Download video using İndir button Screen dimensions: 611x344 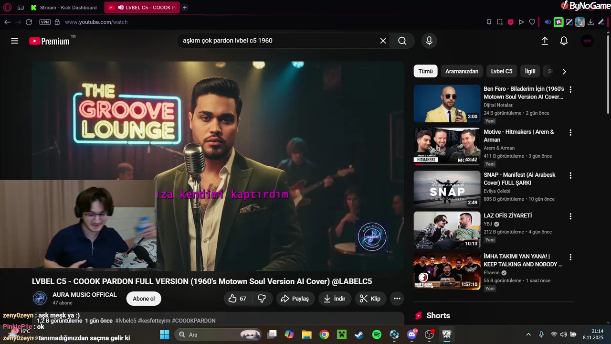tap(335, 299)
